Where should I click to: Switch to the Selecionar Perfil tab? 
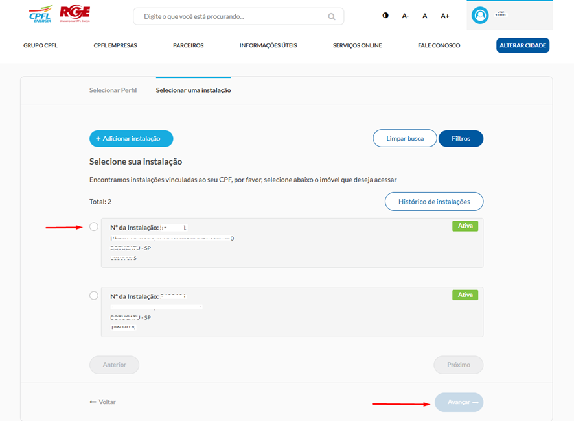click(113, 90)
